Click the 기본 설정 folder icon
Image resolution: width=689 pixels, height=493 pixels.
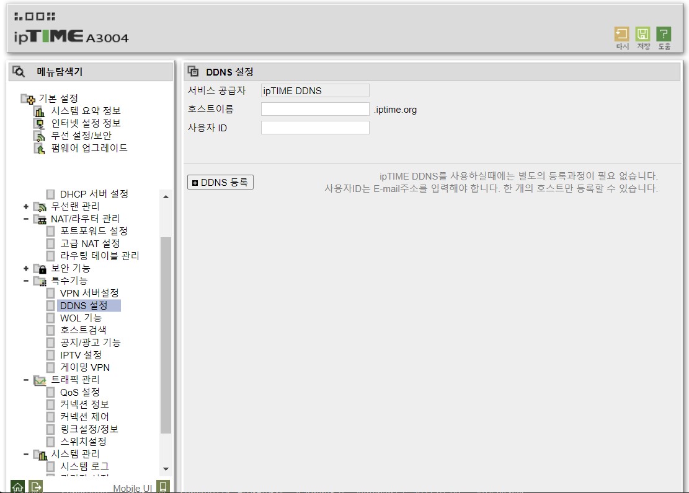[28, 98]
